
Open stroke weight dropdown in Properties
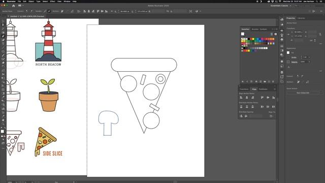pos(309,57)
